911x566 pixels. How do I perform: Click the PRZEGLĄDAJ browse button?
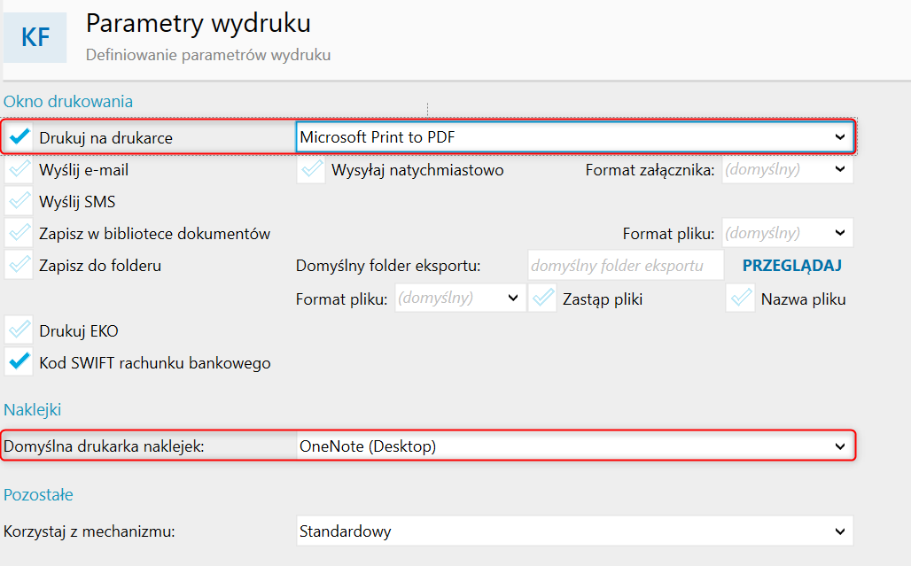click(791, 265)
